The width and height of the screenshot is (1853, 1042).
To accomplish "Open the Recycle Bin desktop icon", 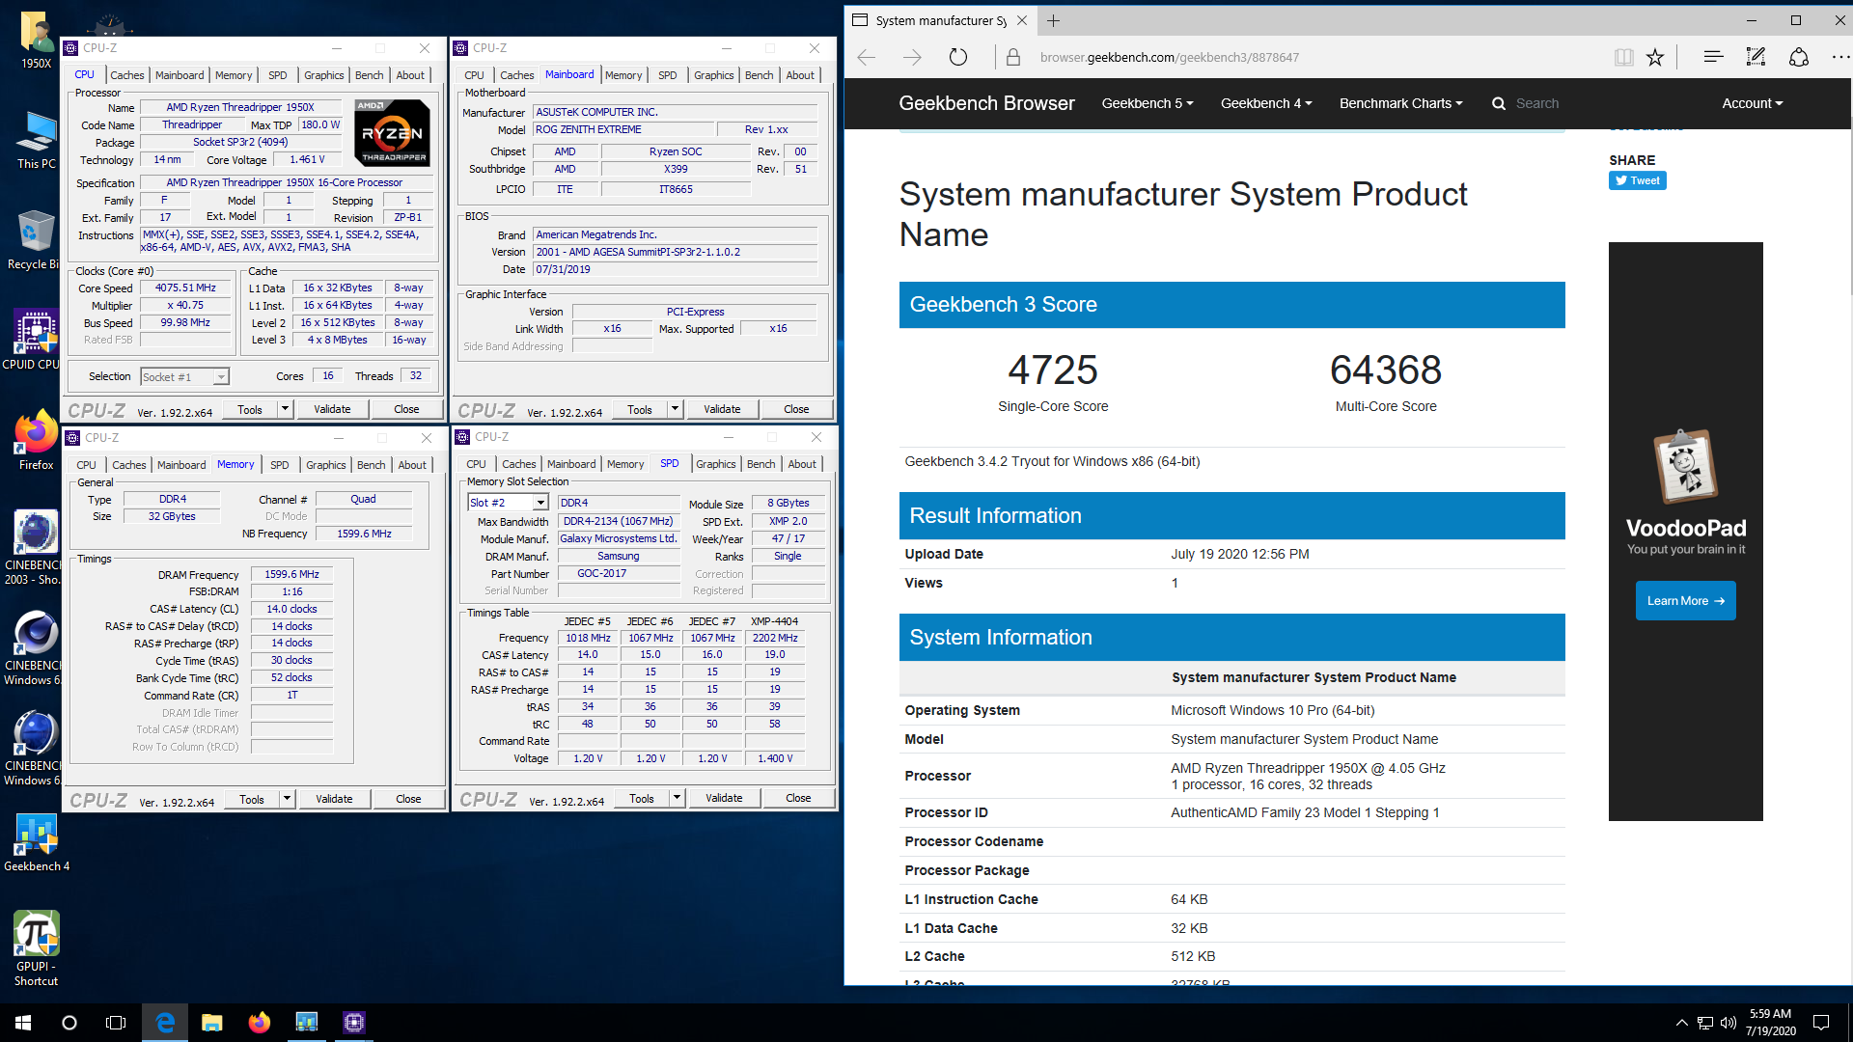I will pyautogui.click(x=37, y=240).
